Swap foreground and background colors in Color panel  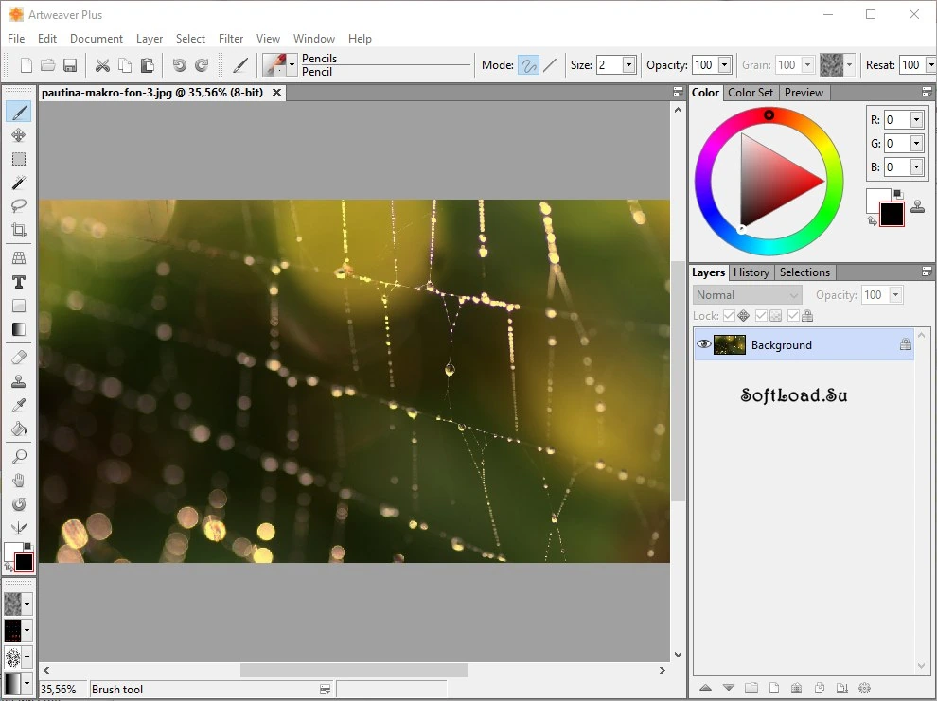[x=872, y=221]
